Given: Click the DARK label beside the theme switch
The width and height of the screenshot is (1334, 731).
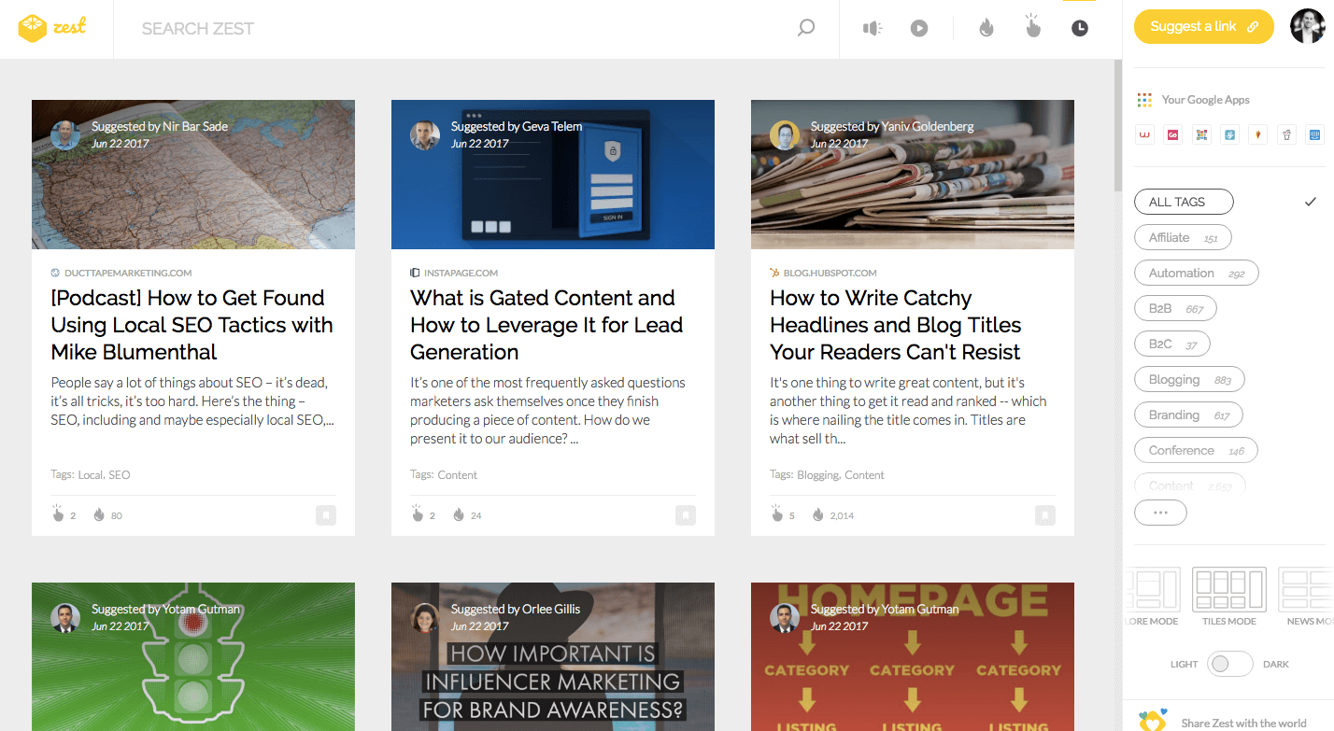Looking at the screenshot, I should point(1276,665).
